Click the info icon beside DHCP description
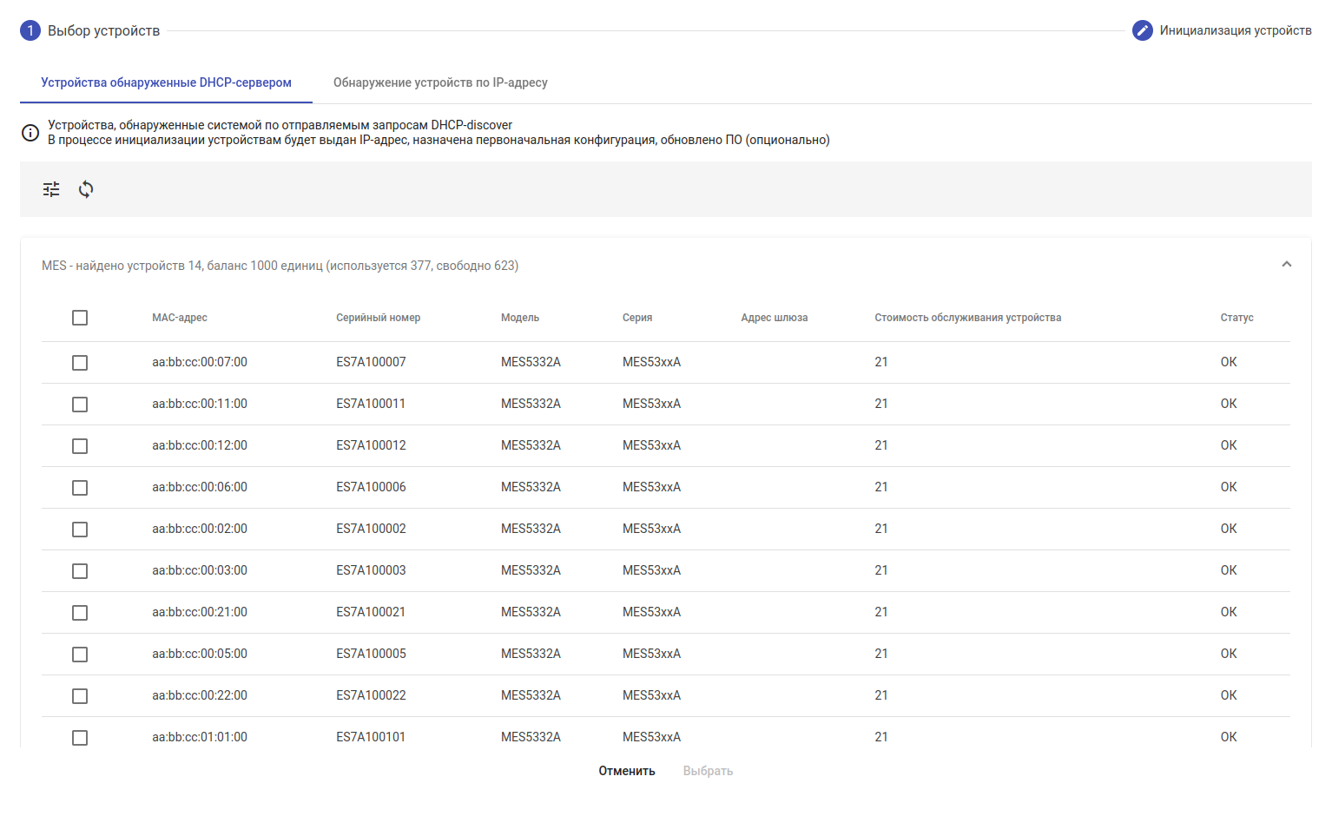This screenshot has width=1332, height=816. [x=30, y=133]
